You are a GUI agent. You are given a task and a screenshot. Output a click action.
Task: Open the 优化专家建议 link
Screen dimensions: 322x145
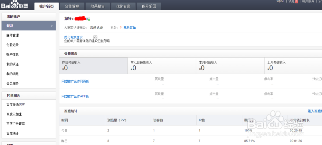point(73,37)
